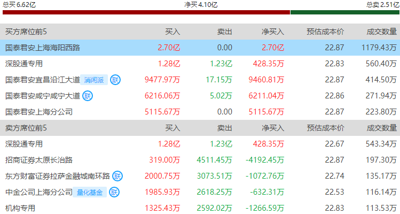Click the 联 icon beside 国泰君安宜昌沿江大道
Image resolution: width=400 pixels, height=214 pixels.
point(115,80)
